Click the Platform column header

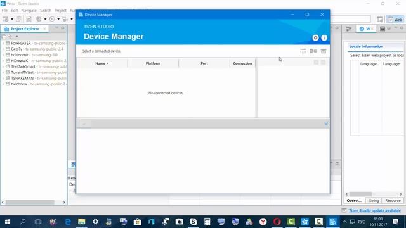point(153,63)
